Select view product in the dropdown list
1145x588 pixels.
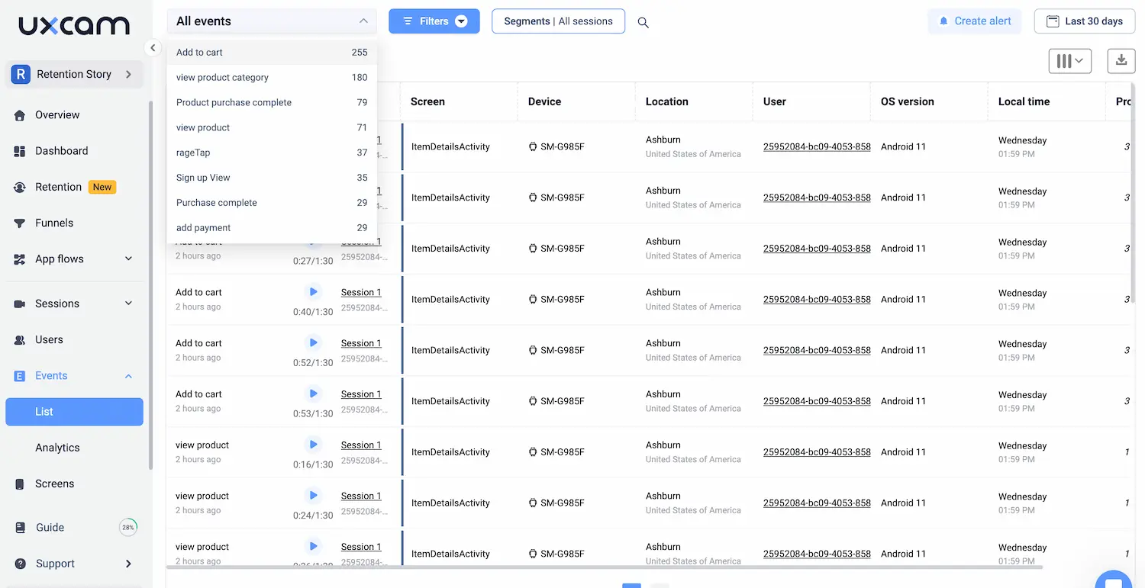tap(272, 128)
